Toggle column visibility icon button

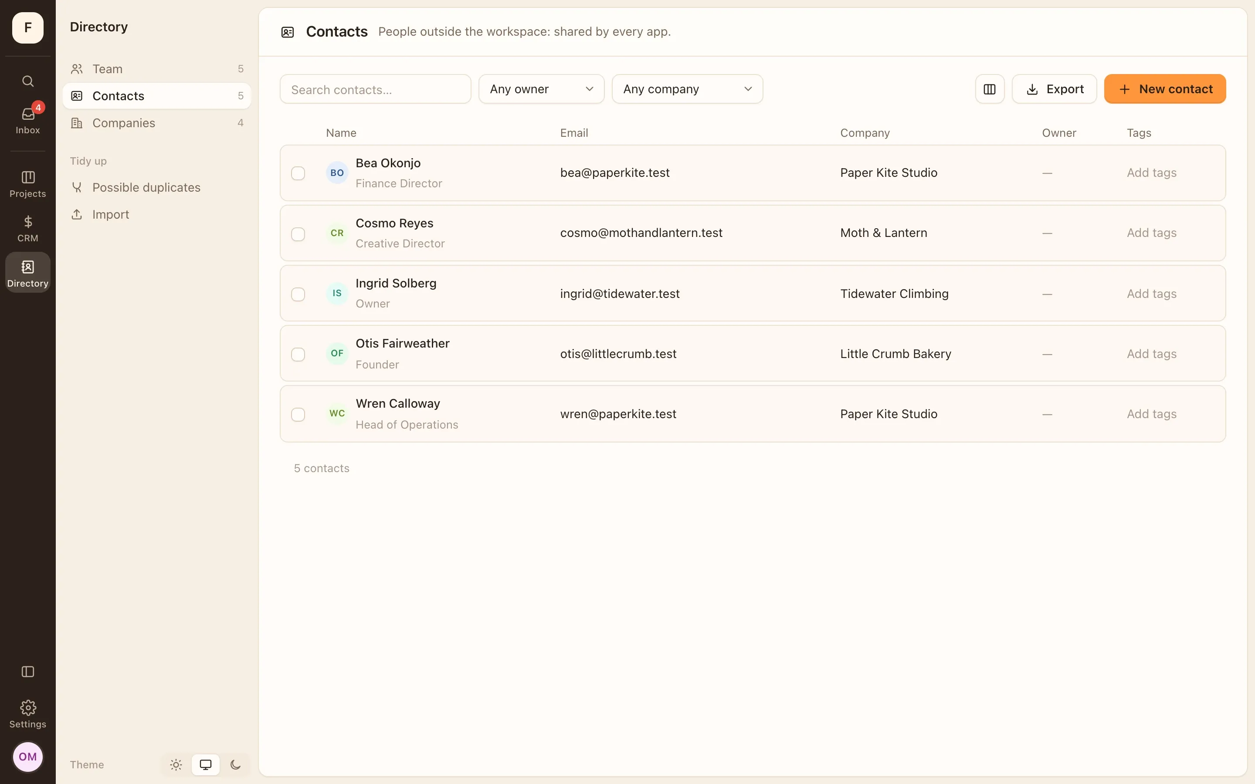[x=990, y=89]
